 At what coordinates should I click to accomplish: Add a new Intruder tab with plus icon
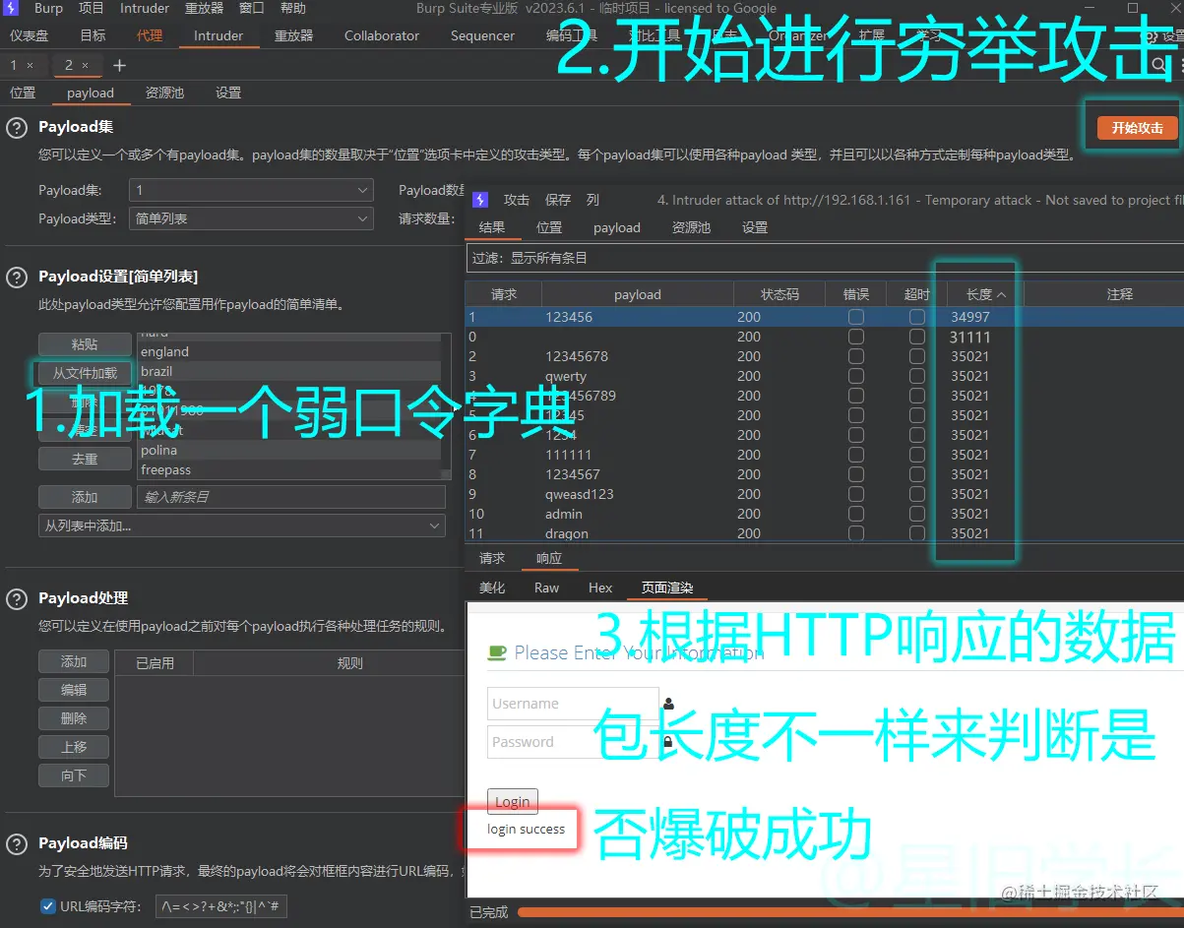pyautogui.click(x=119, y=65)
